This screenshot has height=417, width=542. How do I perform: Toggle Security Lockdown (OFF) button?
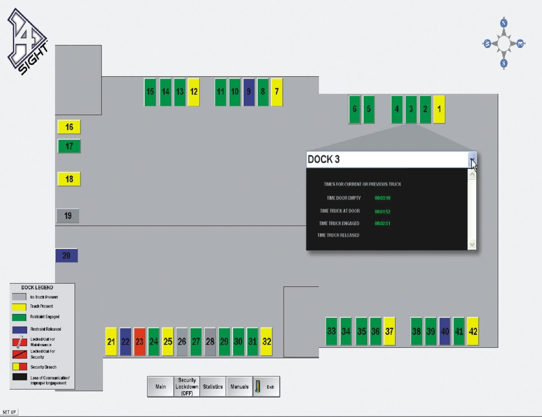[187, 387]
